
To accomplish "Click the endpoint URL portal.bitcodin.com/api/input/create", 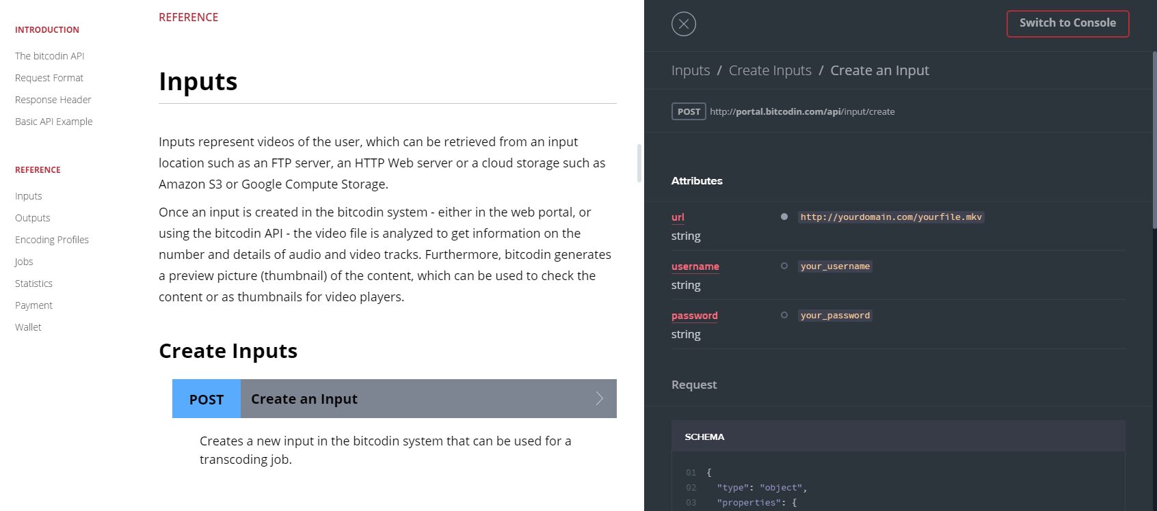I will [802, 111].
